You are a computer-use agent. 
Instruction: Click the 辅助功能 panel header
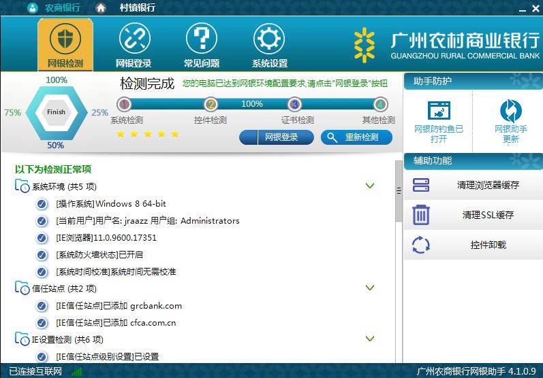point(473,161)
